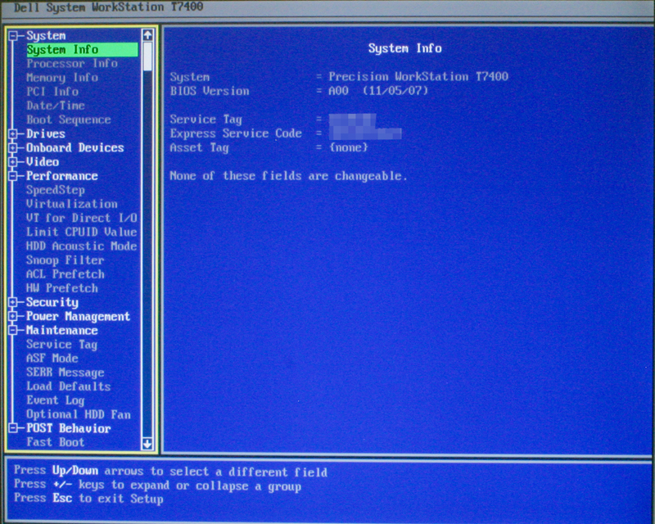Select the Video group label
This screenshot has height=524, width=655.
coord(43,162)
